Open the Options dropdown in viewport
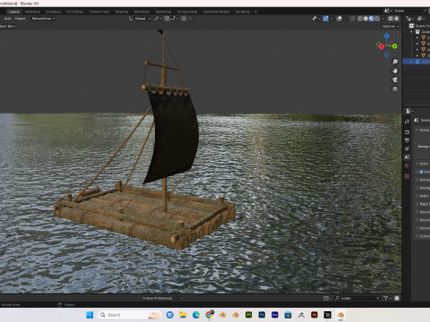Image resolution: width=430 pixels, height=322 pixels. click(x=391, y=26)
